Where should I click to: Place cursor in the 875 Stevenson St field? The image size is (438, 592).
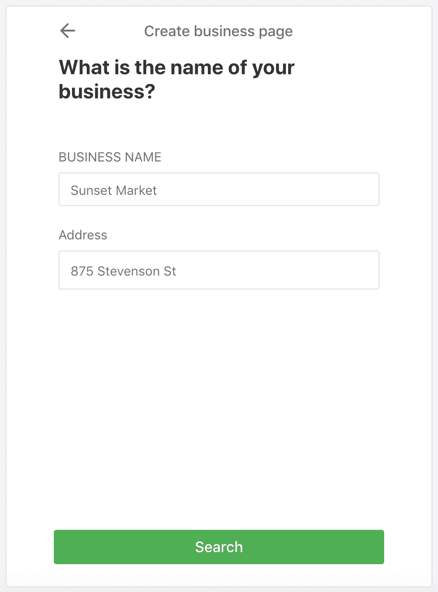(x=219, y=270)
